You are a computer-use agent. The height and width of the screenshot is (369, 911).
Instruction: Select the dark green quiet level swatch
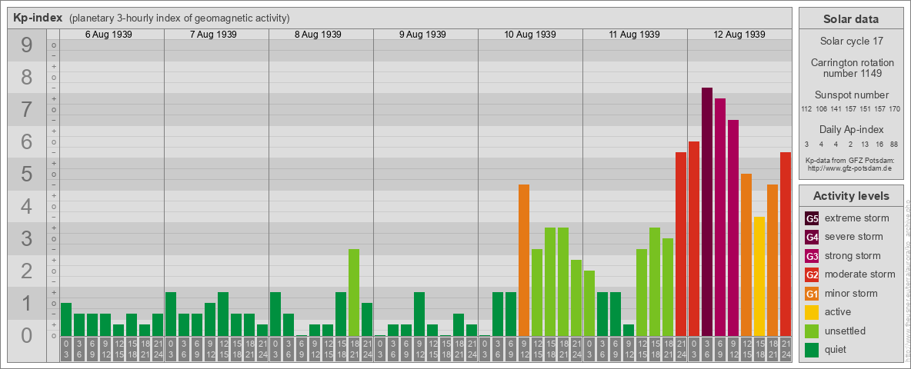coord(812,349)
